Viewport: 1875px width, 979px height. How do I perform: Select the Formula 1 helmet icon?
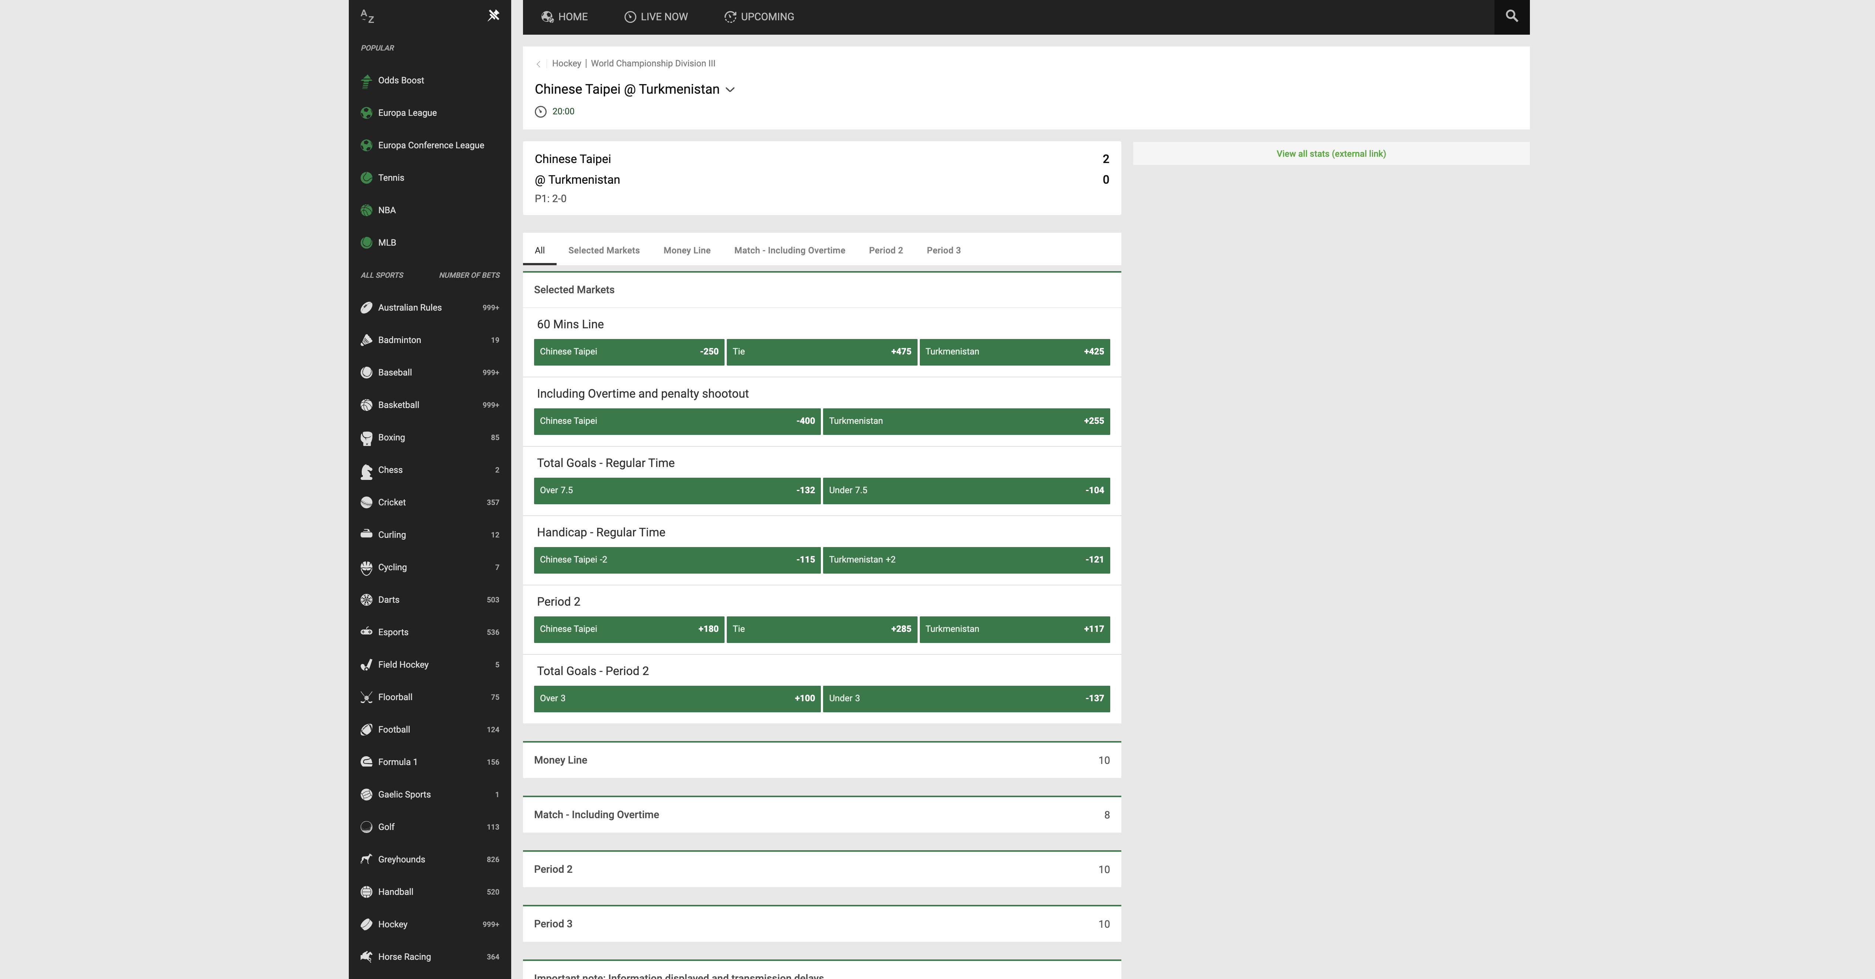tap(367, 762)
